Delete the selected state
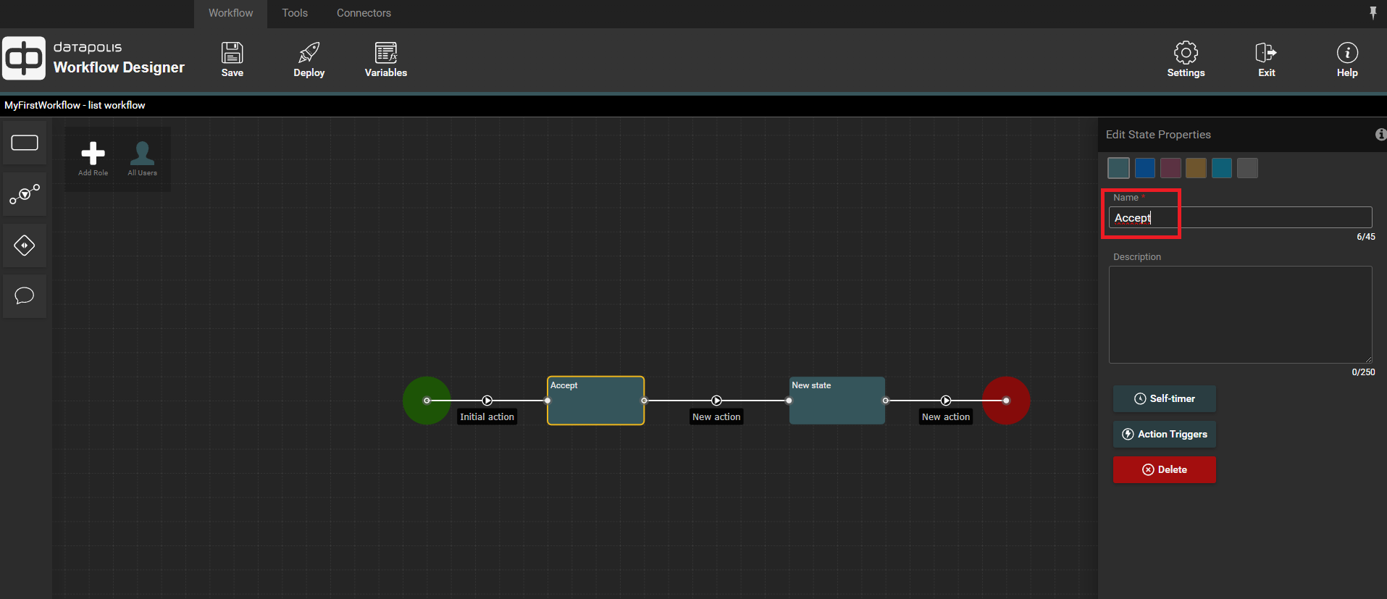 tap(1164, 469)
